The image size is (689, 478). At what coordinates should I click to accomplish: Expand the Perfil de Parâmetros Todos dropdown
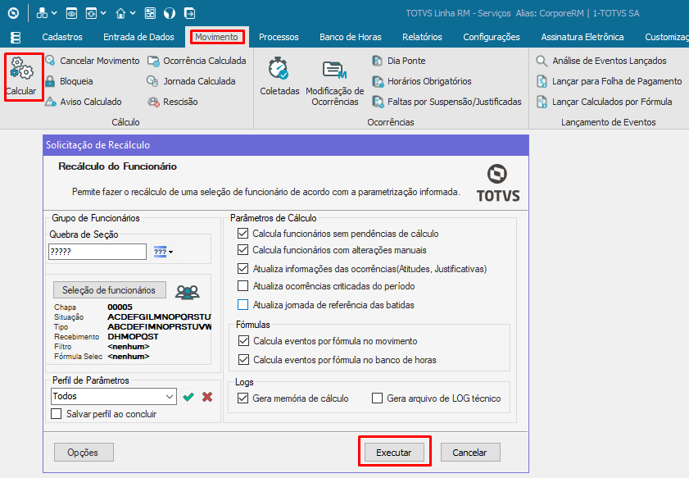[170, 396]
